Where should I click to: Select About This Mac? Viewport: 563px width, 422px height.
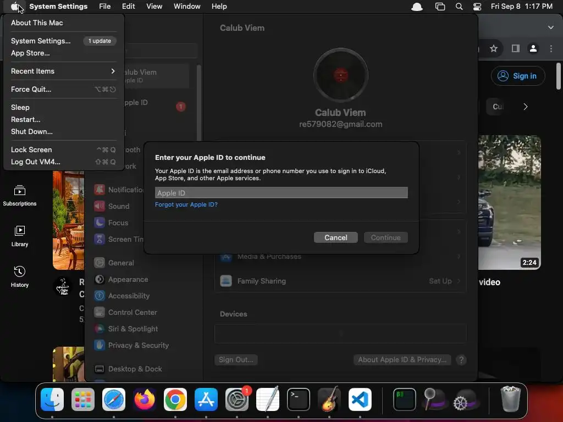[63, 23]
